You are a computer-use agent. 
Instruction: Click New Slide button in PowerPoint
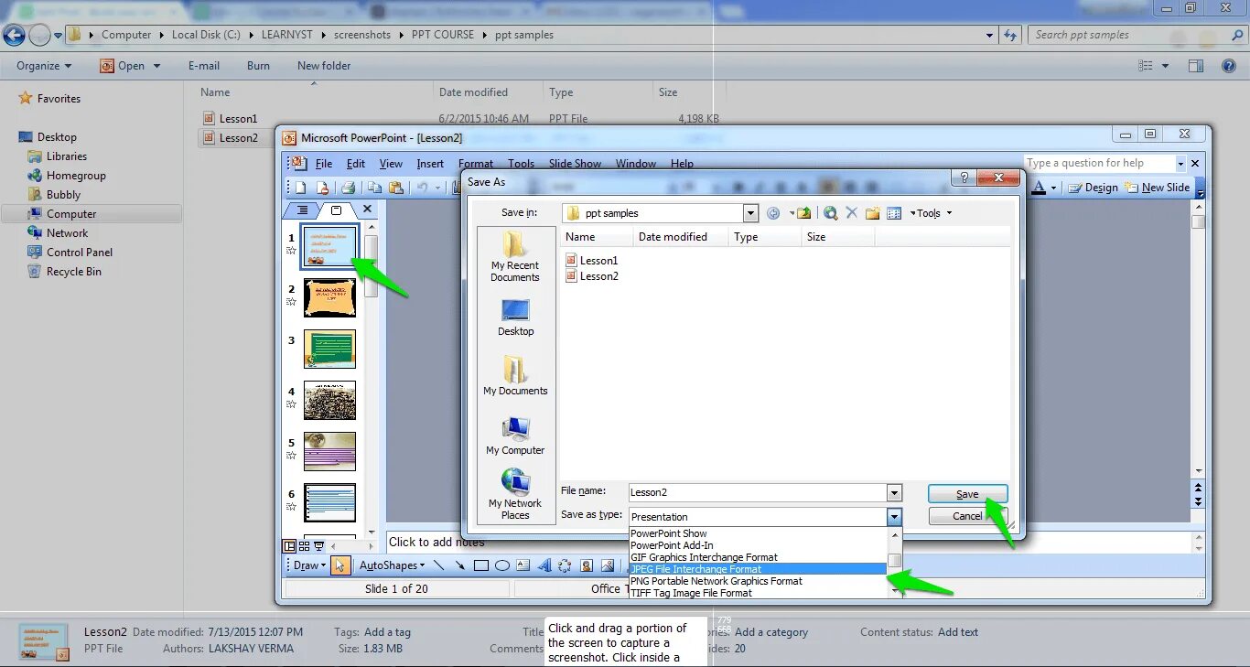coord(1158,188)
